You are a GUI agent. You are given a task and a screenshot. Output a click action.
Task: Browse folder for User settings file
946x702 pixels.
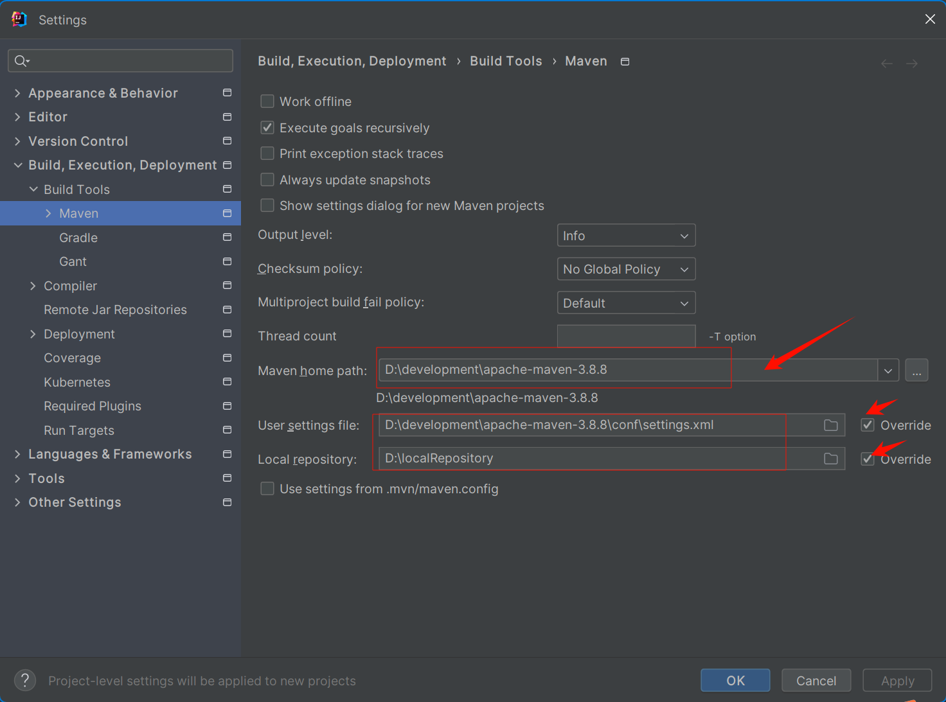tap(831, 425)
